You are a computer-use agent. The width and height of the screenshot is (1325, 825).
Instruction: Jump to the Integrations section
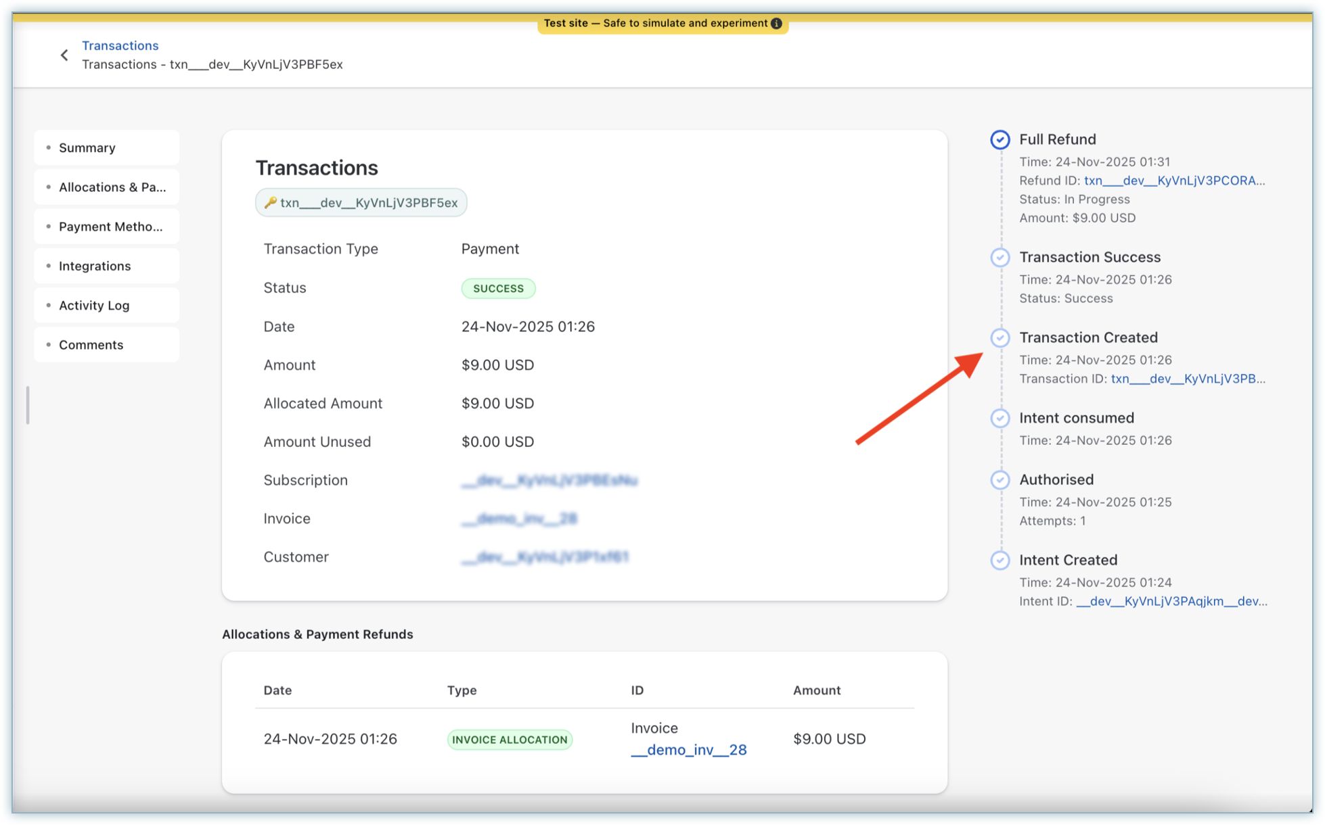106,266
